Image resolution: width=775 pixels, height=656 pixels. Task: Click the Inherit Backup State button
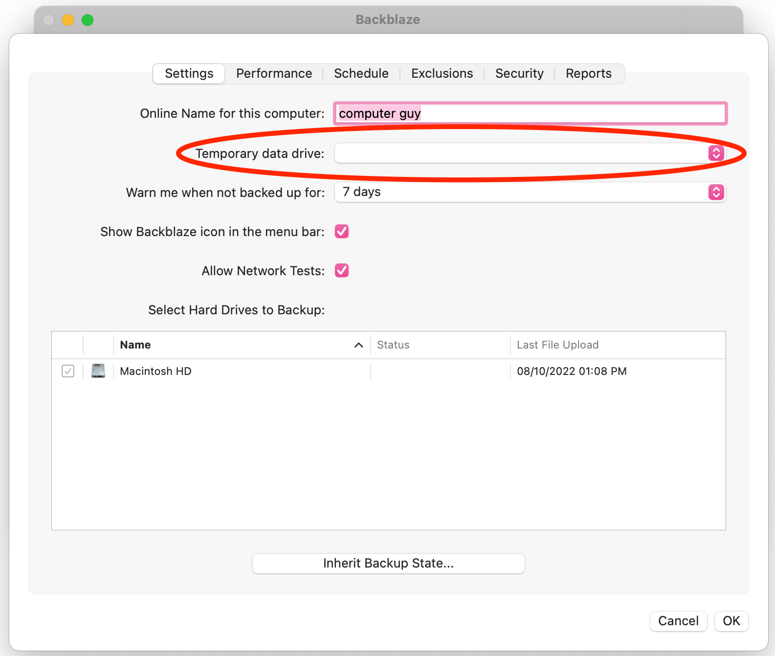coord(389,563)
